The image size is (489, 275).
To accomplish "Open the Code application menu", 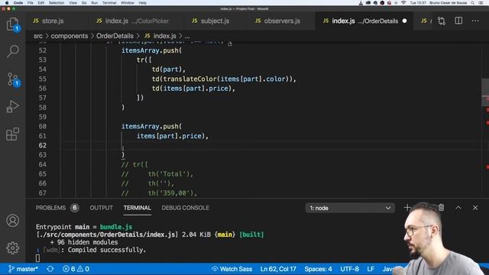I will tap(18, 2).
